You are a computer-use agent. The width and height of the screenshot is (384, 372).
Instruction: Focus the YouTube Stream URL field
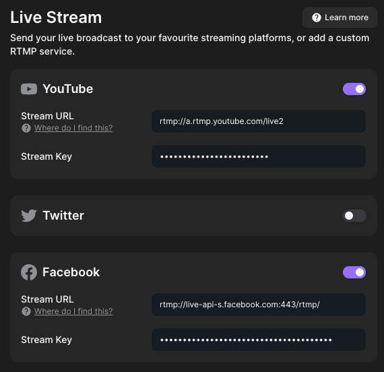point(259,121)
